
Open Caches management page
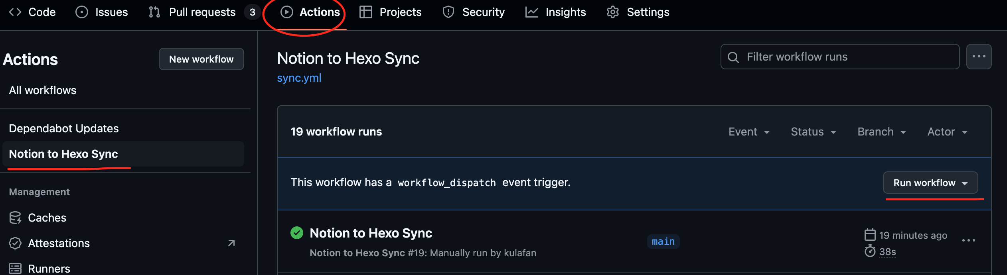(47, 218)
